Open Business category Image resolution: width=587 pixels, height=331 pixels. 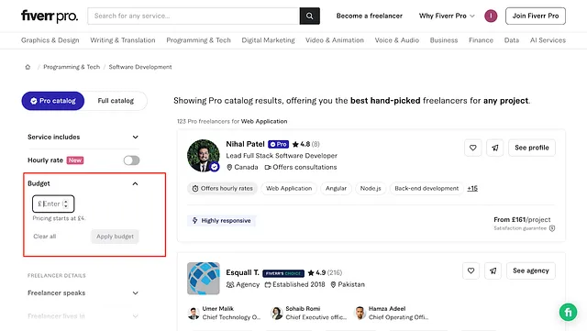(x=444, y=40)
